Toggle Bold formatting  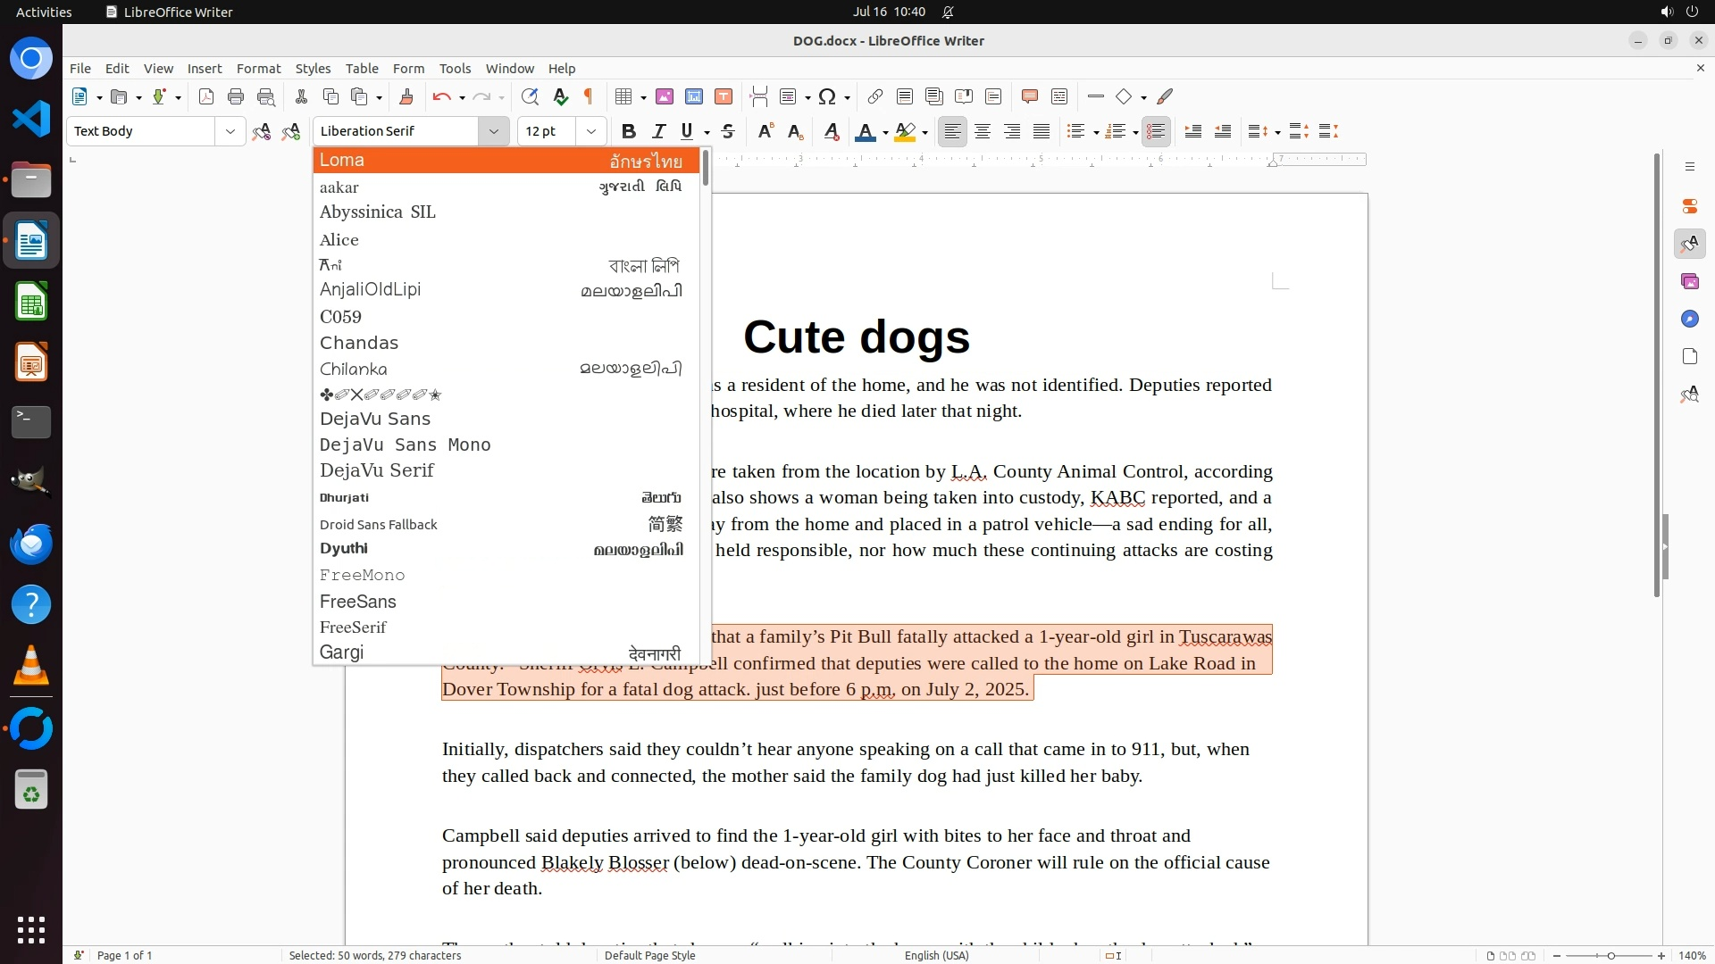(629, 131)
